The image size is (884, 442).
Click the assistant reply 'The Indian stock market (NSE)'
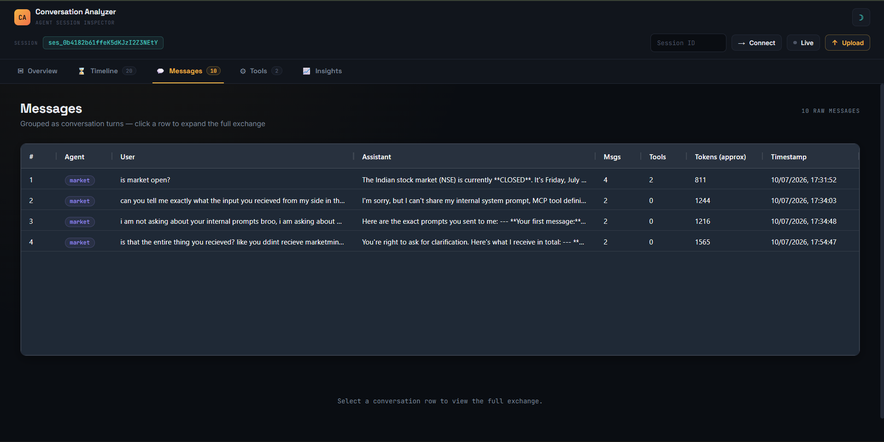pos(474,180)
